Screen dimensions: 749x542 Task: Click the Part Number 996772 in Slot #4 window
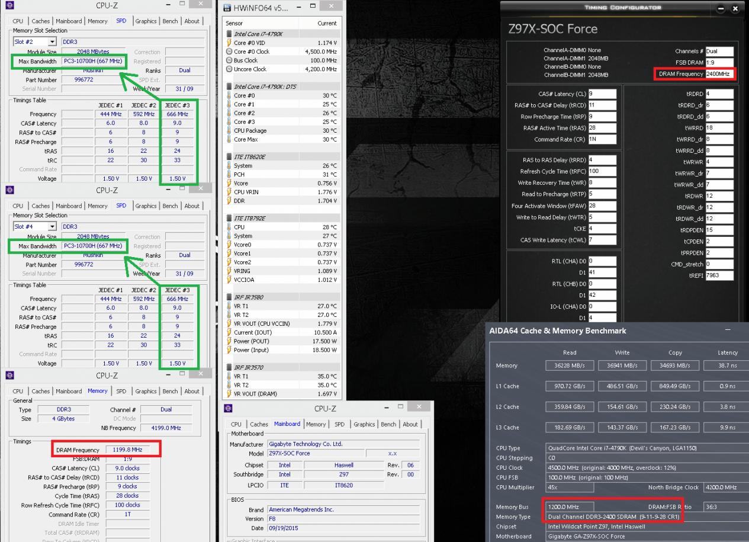(92, 265)
